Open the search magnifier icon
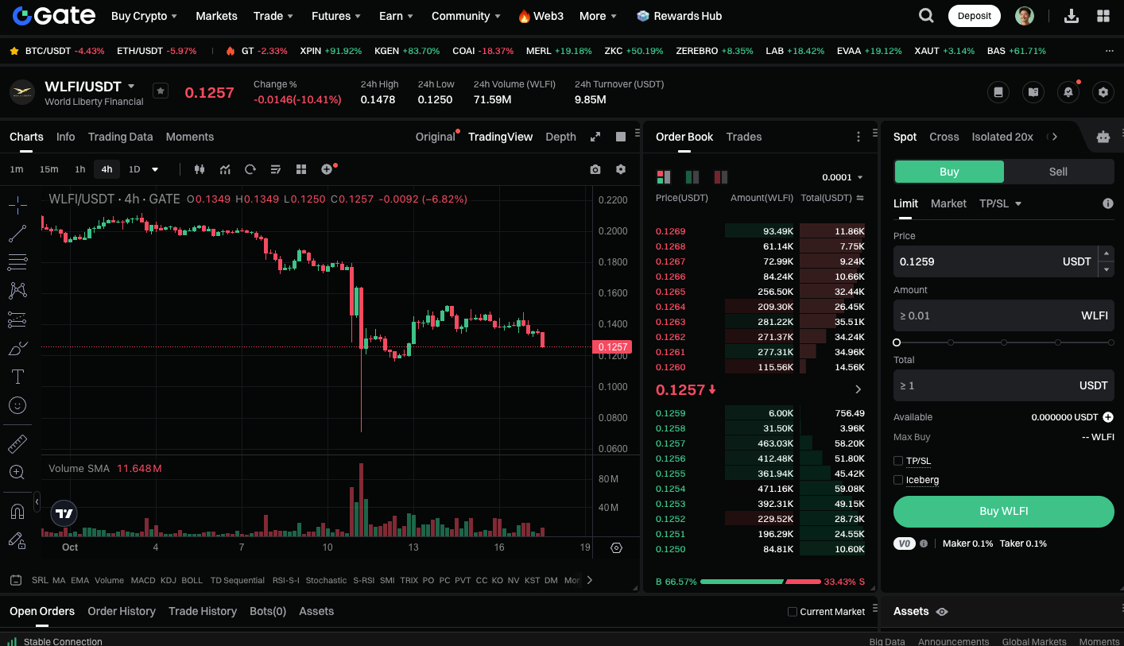This screenshot has width=1124, height=646. [926, 15]
